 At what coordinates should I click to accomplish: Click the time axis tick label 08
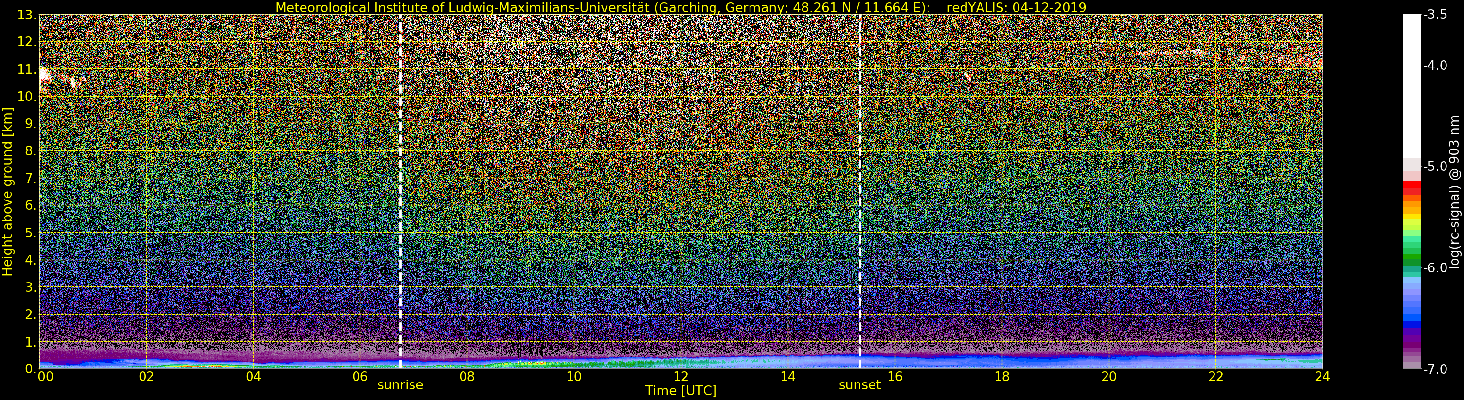[x=466, y=377]
